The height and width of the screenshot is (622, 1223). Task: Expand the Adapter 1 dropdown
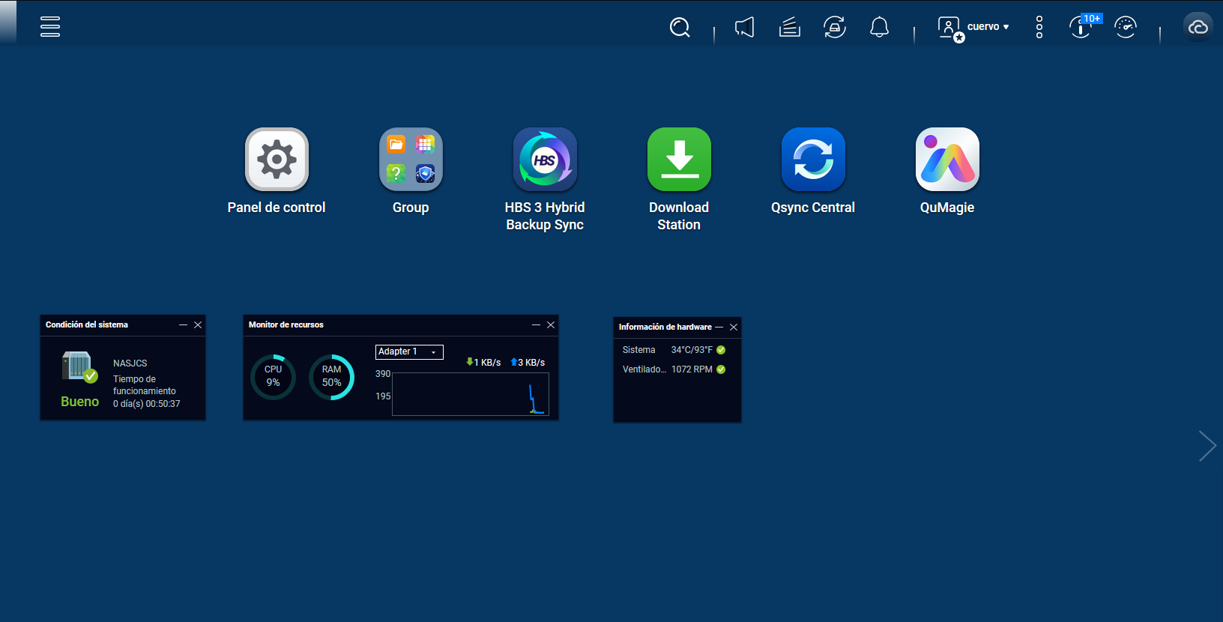coord(409,352)
